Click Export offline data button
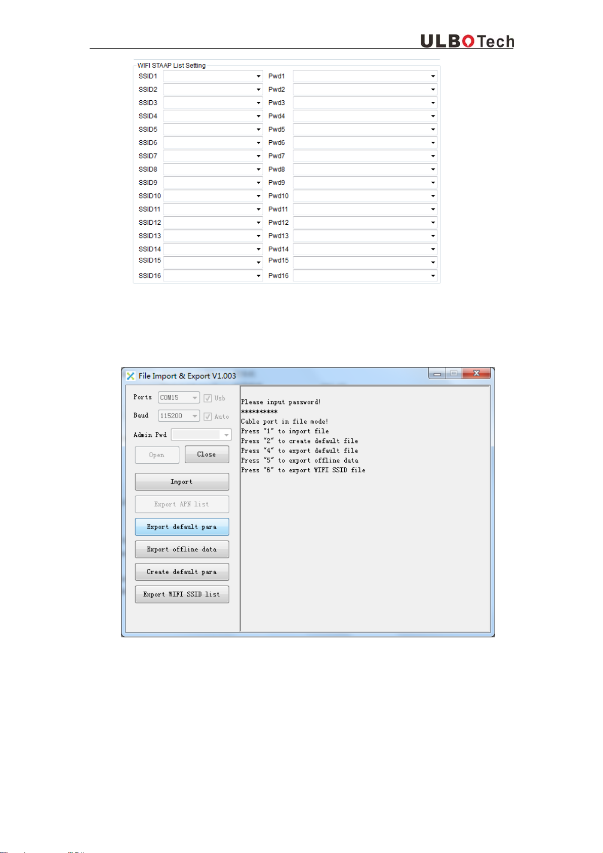Screen dimensions: 603x853 (182, 549)
